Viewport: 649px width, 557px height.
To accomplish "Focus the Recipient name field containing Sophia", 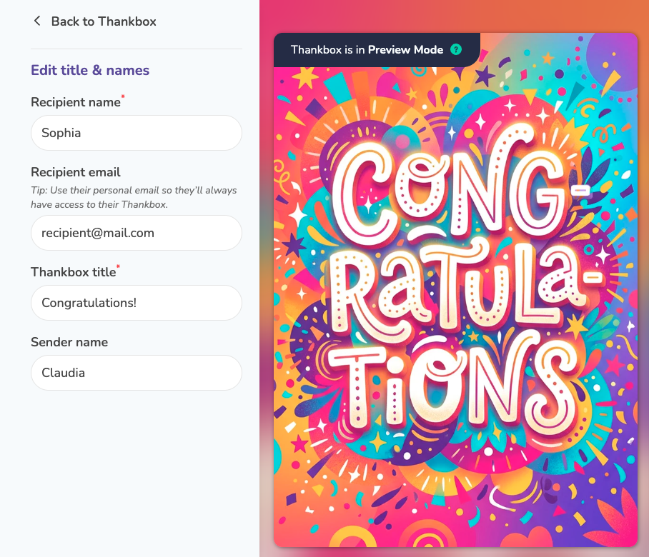I will (137, 133).
